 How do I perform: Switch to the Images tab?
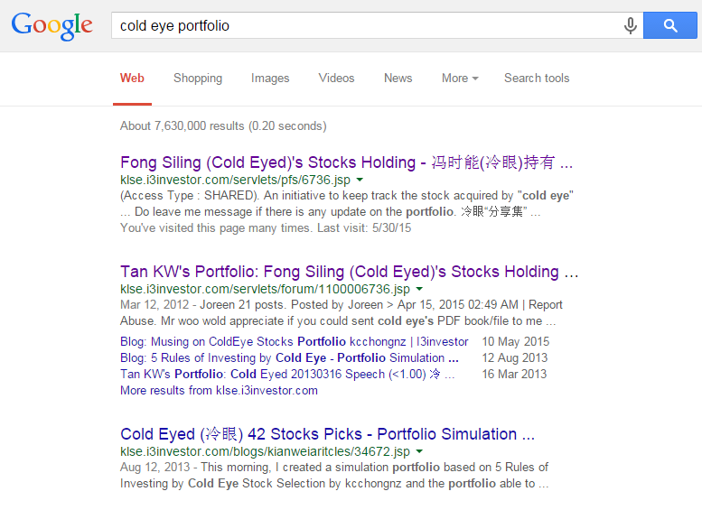coord(270,79)
